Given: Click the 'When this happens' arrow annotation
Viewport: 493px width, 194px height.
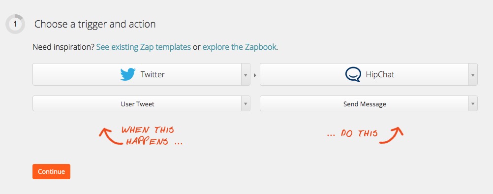Looking at the screenshot, I should (110, 136).
